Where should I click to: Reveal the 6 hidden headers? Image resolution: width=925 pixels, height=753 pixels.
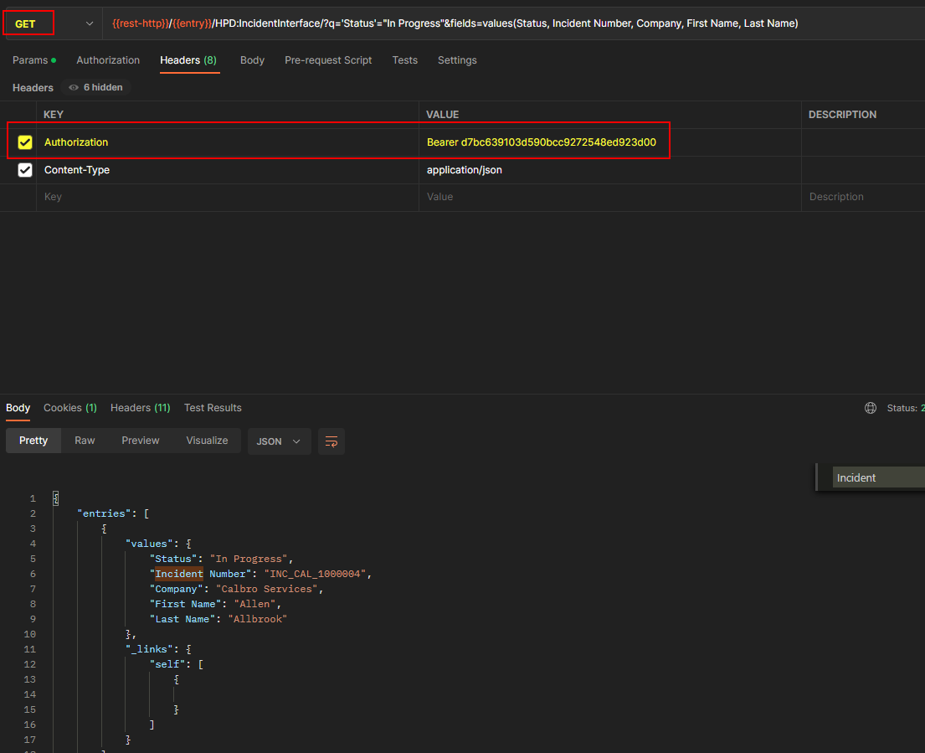(95, 87)
